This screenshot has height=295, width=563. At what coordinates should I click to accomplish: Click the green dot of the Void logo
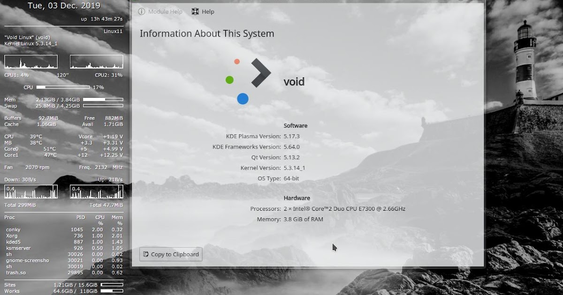tap(229, 80)
